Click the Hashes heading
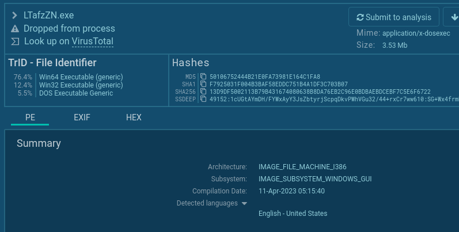This screenshot has width=459, height=232. 191,63
